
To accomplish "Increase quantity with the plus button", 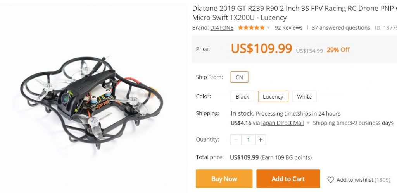I will [x=261, y=140].
